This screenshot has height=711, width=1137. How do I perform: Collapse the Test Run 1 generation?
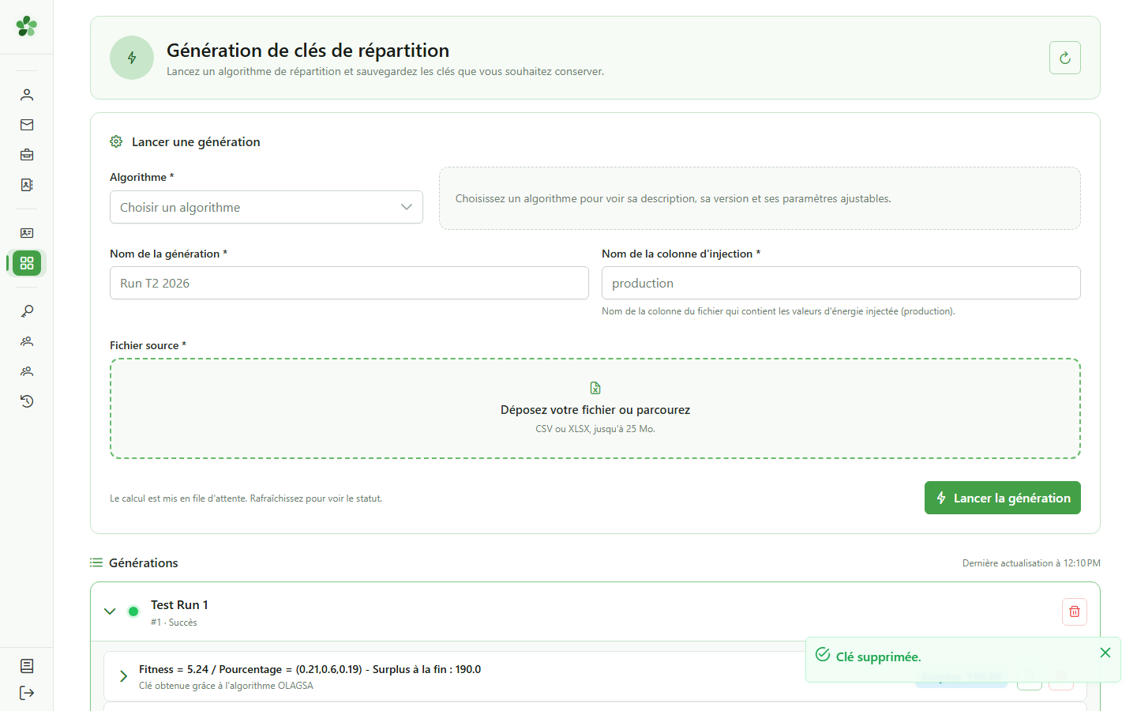[x=110, y=611]
